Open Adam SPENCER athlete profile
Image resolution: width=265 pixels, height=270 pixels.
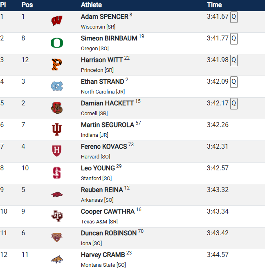click(x=104, y=17)
